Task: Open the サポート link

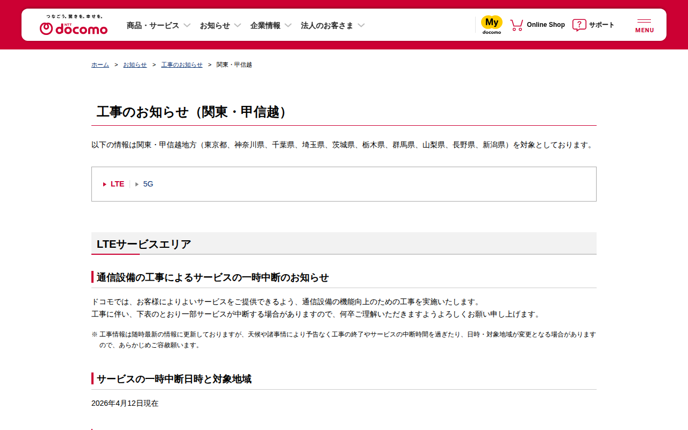Action: 601,25
